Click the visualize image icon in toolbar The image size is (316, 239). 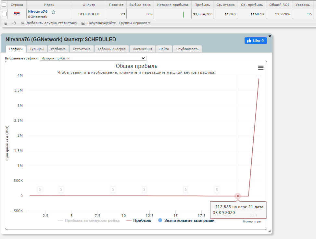tap(83, 23)
